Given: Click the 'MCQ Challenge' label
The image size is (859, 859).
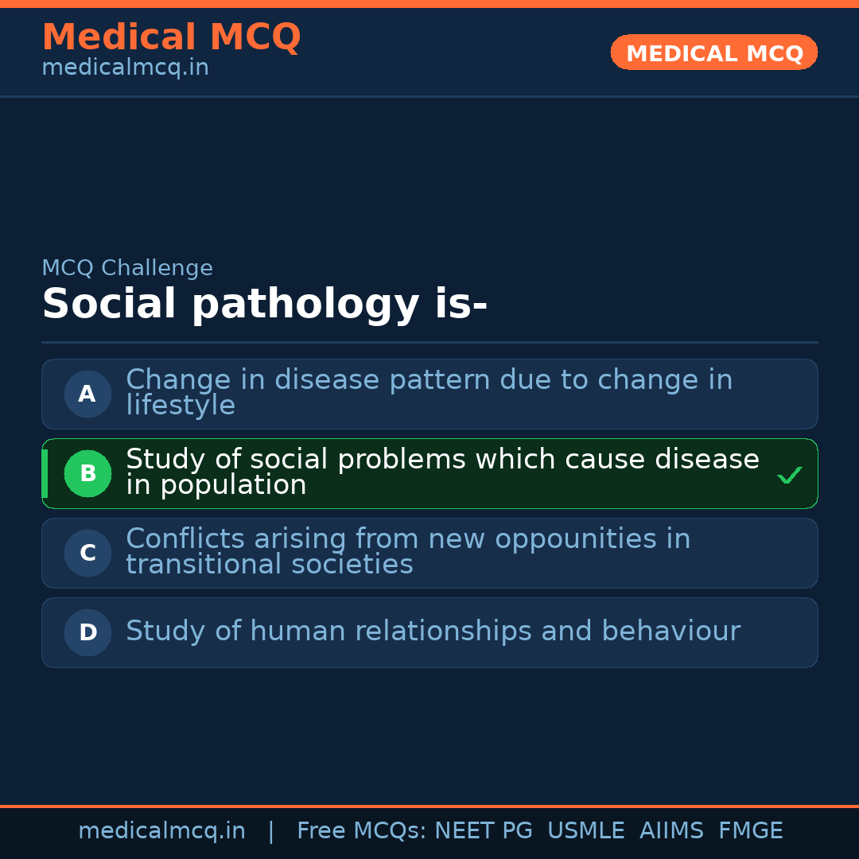Looking at the screenshot, I should [x=127, y=268].
